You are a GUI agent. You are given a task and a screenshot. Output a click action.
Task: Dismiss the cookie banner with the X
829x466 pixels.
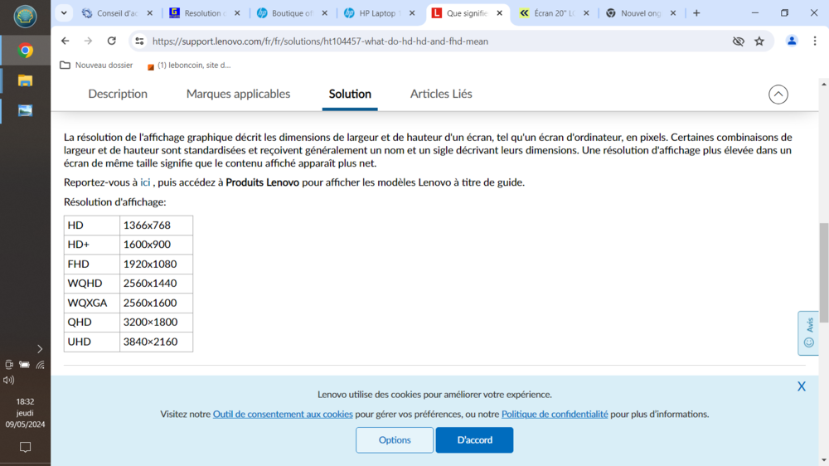(x=801, y=386)
